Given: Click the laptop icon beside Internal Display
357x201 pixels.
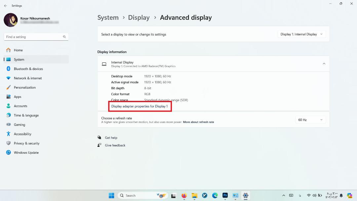Looking at the screenshot, I should click(x=104, y=64).
